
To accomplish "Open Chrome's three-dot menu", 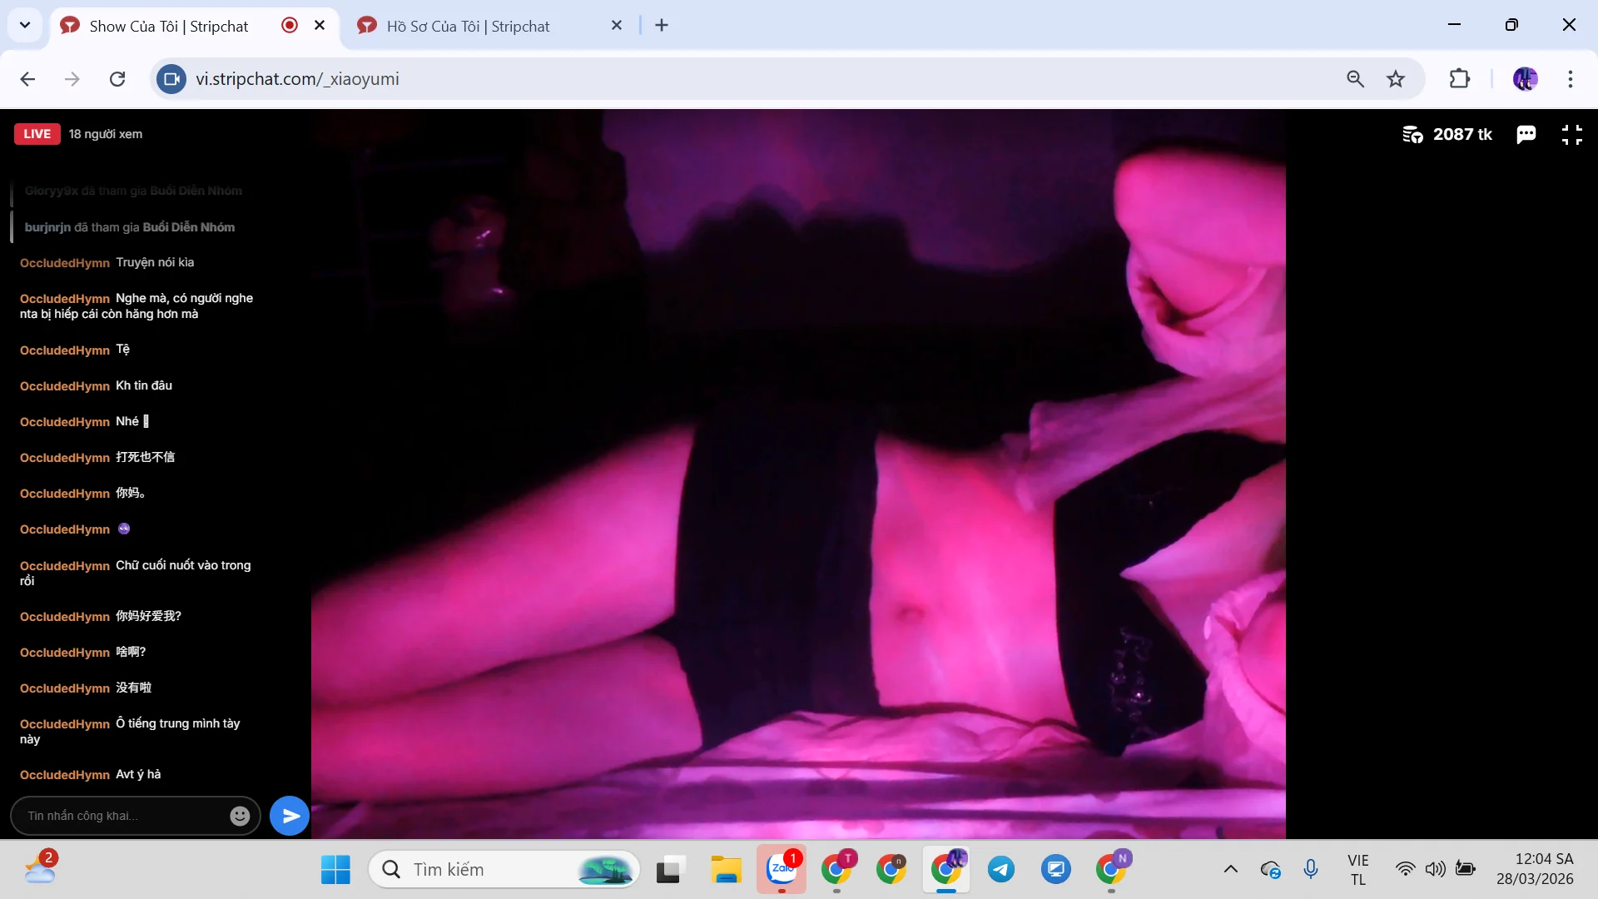I will pyautogui.click(x=1571, y=79).
